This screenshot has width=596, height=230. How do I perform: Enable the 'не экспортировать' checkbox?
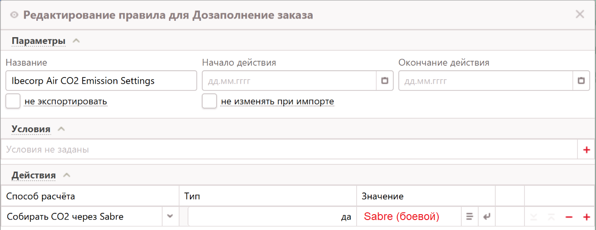tap(13, 101)
